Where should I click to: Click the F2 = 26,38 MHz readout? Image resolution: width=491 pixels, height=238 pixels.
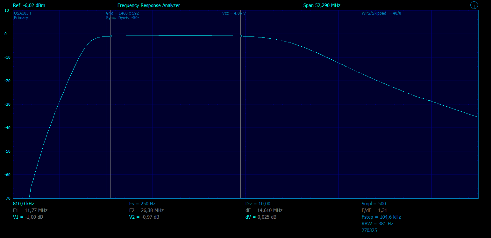click(x=146, y=210)
